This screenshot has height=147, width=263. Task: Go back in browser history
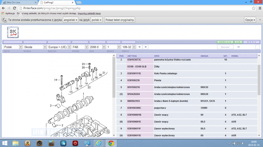(3, 8)
